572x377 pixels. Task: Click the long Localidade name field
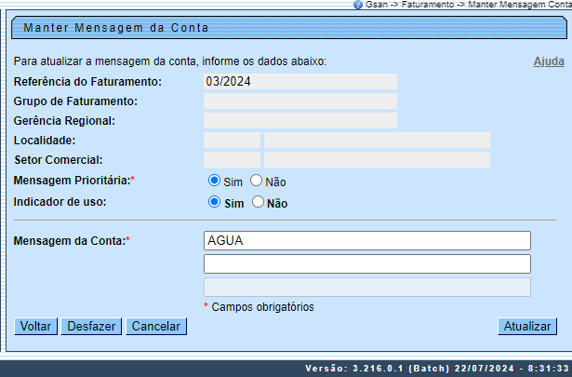[x=377, y=140]
